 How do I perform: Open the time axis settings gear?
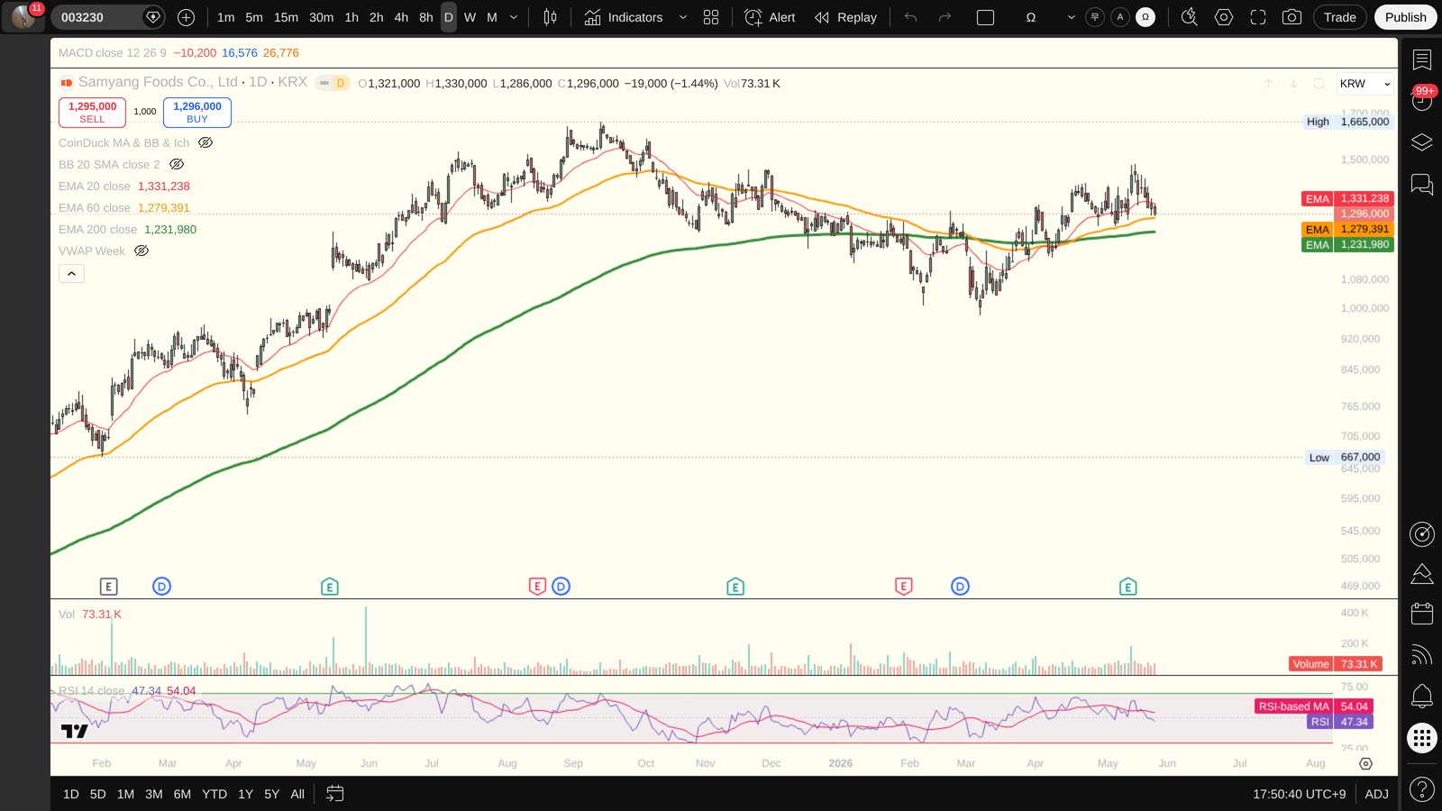coord(1366,763)
